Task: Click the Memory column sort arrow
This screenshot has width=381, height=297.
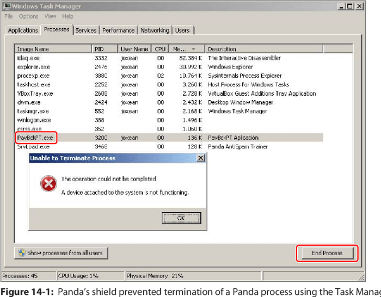Action: pyautogui.click(x=194, y=49)
